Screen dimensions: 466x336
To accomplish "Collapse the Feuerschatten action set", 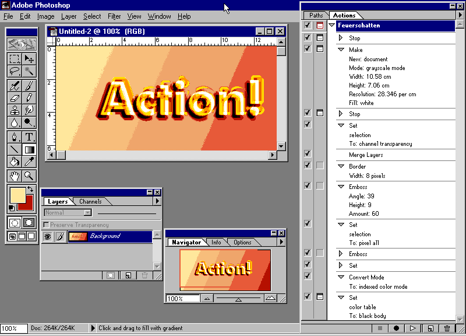I will tap(332, 25).
